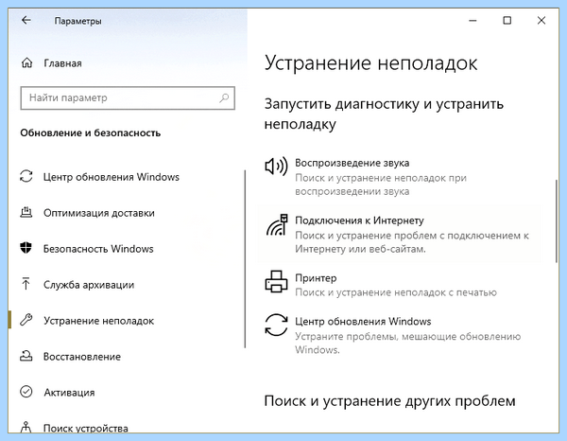
Task: Click the Центр обновления Windows sync icon in sidebar
Action: 26,177
